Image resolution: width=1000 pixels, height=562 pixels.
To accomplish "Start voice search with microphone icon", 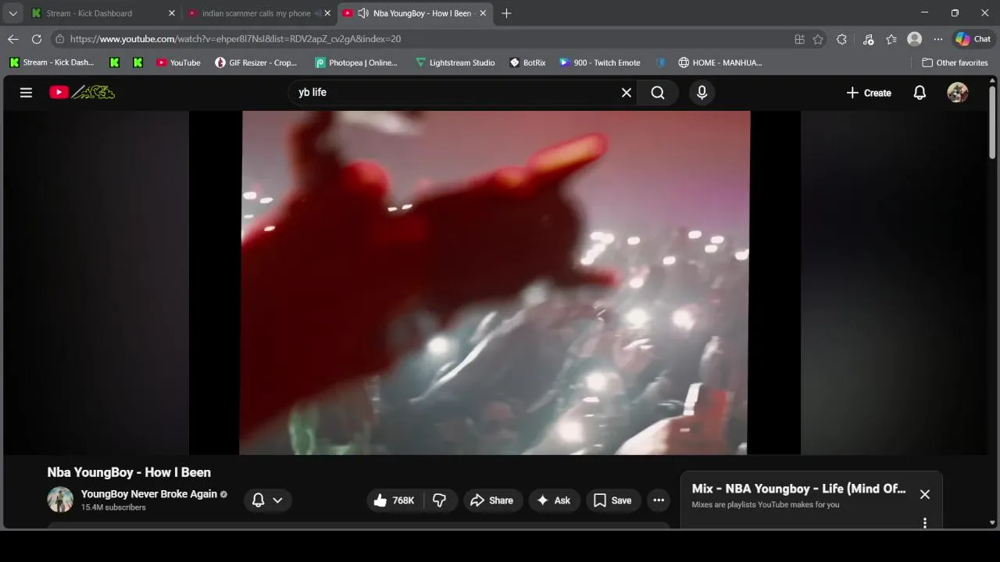I will coord(702,92).
